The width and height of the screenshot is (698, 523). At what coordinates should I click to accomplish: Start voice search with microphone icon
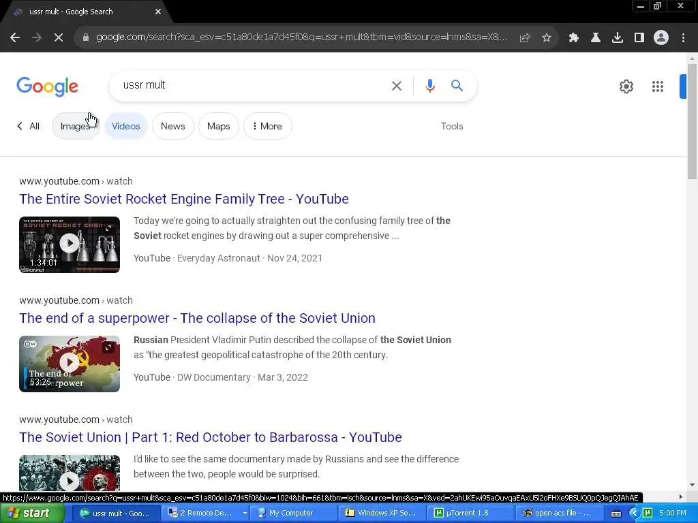pos(430,86)
